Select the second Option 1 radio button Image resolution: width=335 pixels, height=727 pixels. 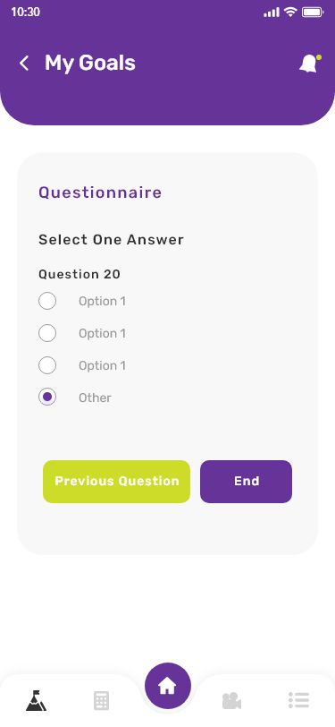pyautogui.click(x=47, y=333)
